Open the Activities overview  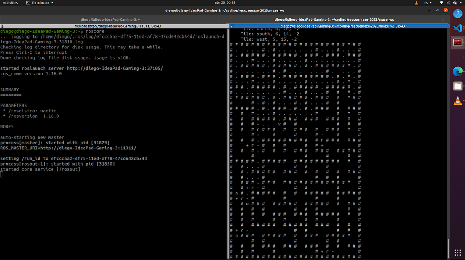point(10,3)
